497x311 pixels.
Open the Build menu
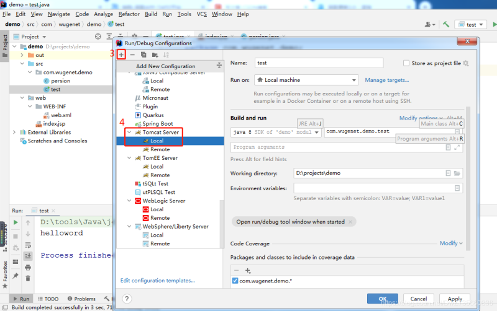pos(151,14)
